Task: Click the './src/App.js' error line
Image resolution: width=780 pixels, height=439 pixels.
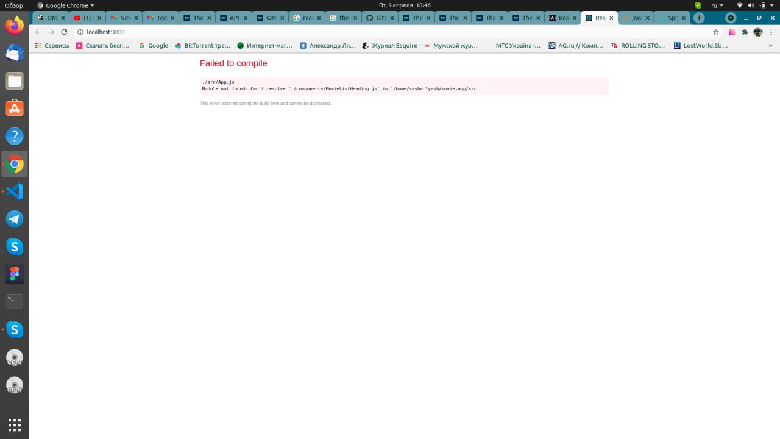Action: coord(218,82)
